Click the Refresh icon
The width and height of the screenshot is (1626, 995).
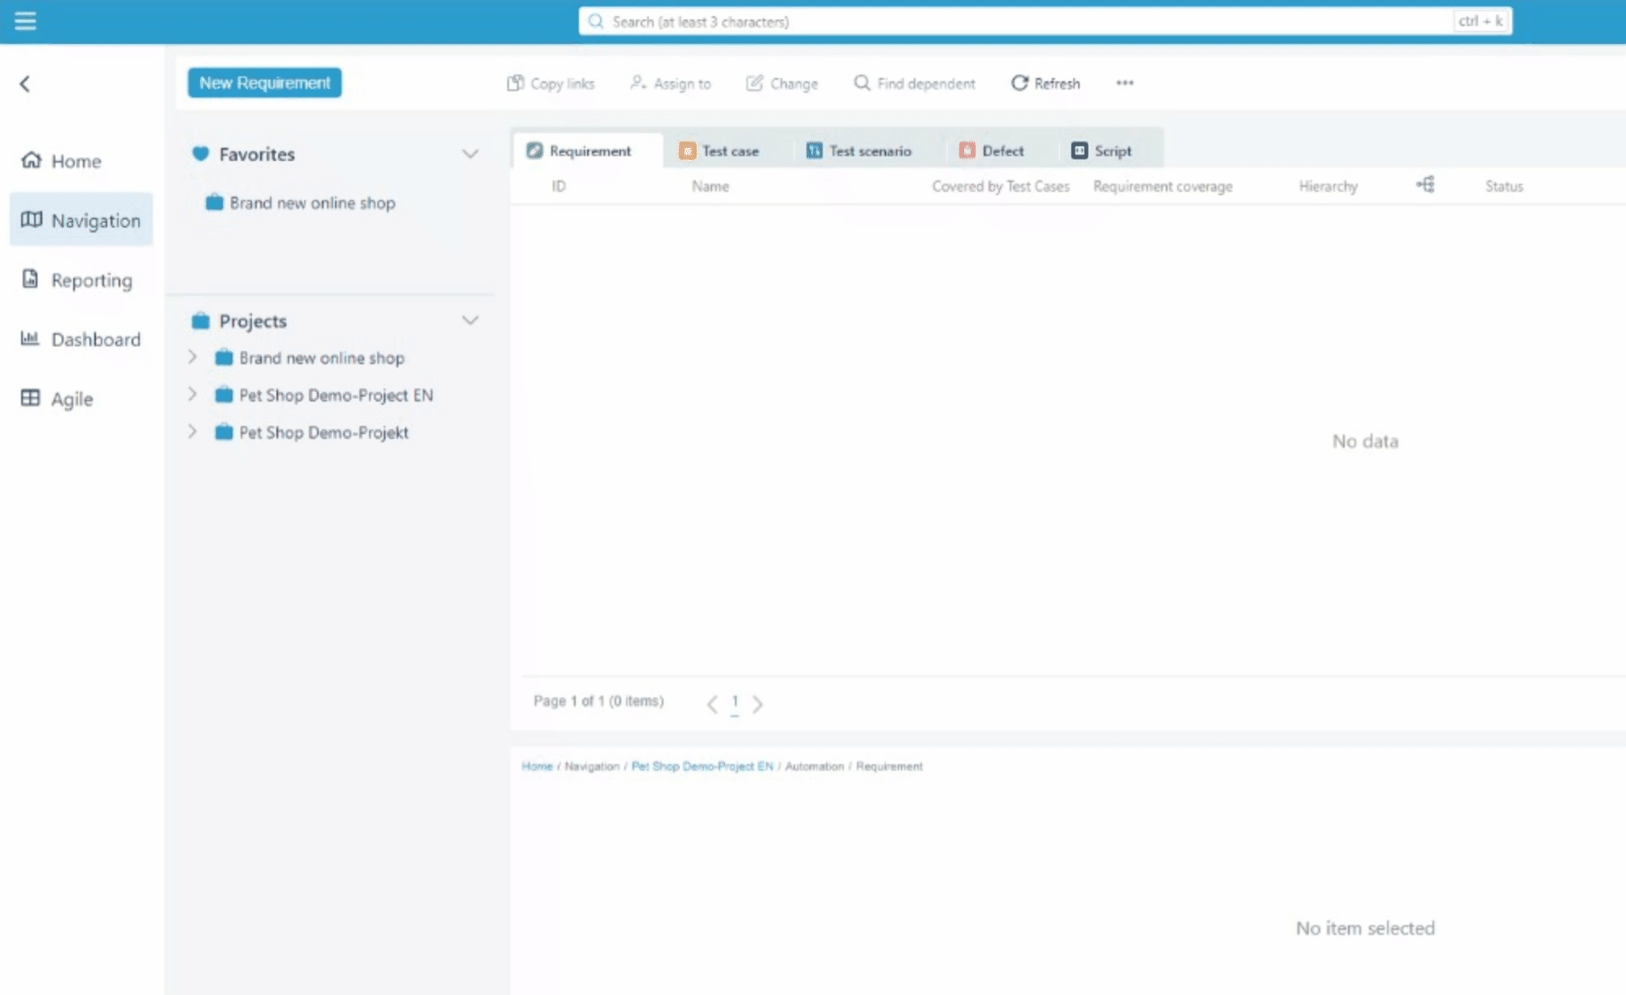click(x=1020, y=83)
